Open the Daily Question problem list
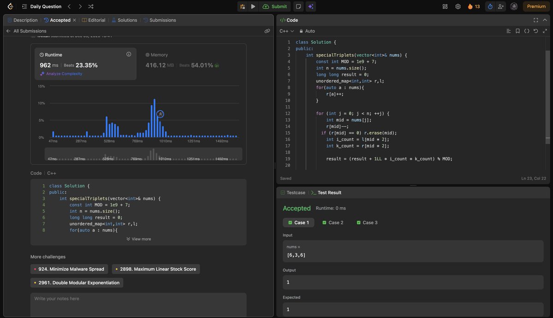Screen dimensions: 553x318 41,6
